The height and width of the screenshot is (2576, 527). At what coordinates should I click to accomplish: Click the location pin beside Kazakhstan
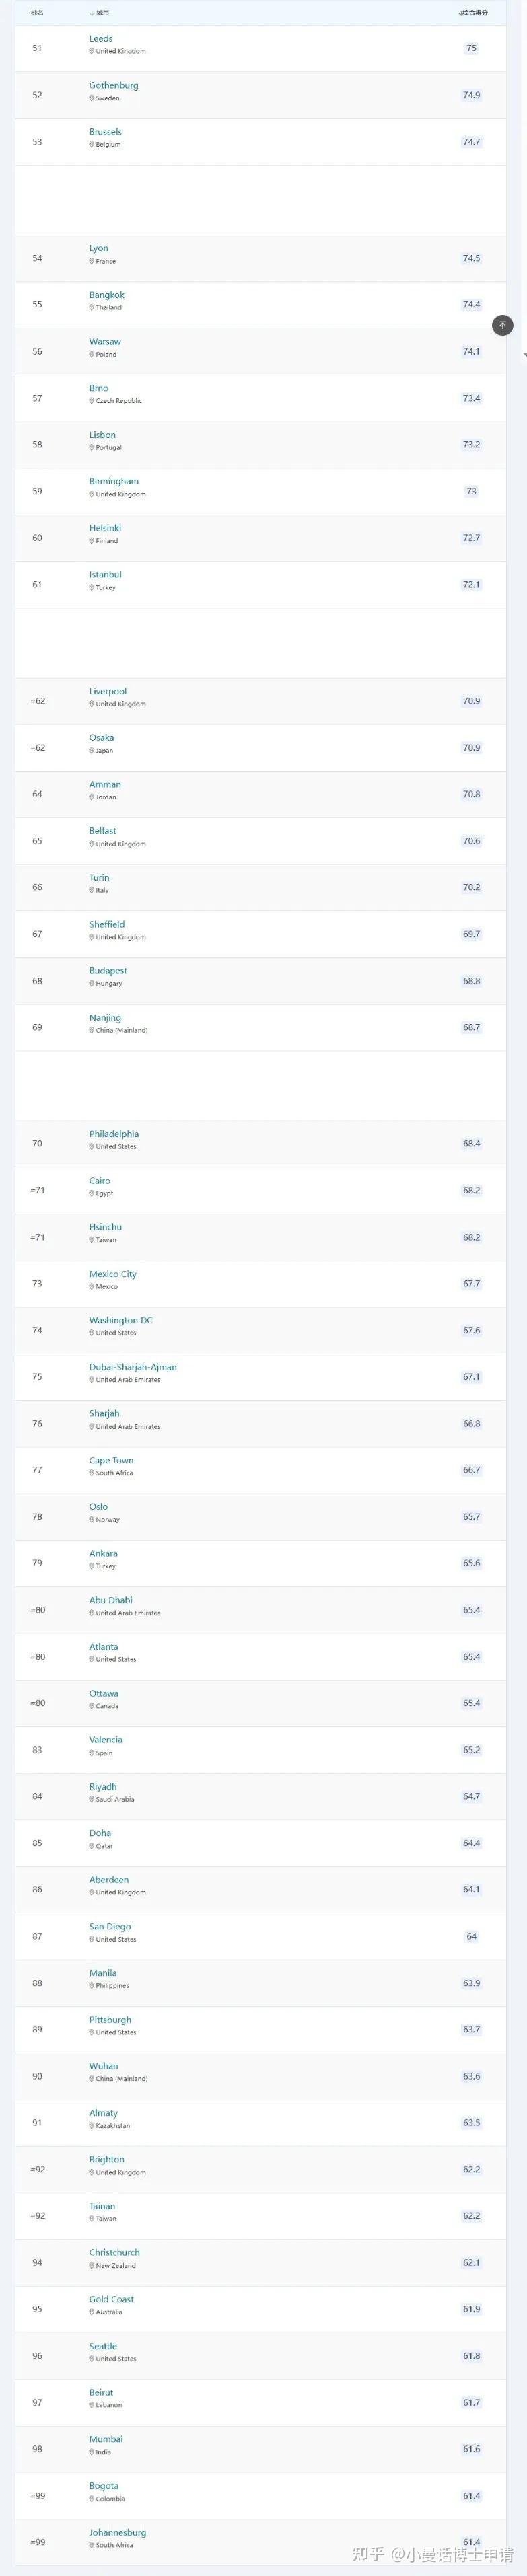(x=92, y=2126)
